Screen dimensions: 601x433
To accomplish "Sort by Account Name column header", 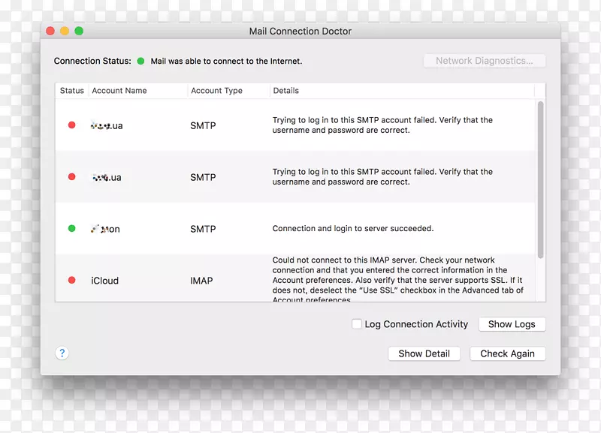I will 119,91.
